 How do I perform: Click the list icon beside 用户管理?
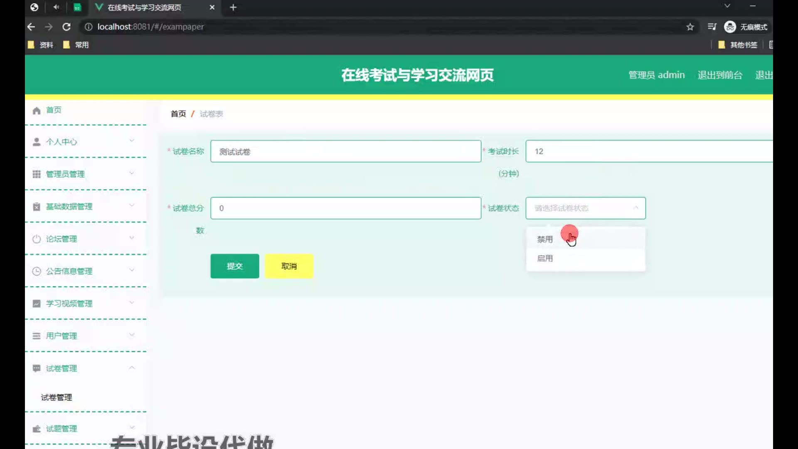coord(37,336)
